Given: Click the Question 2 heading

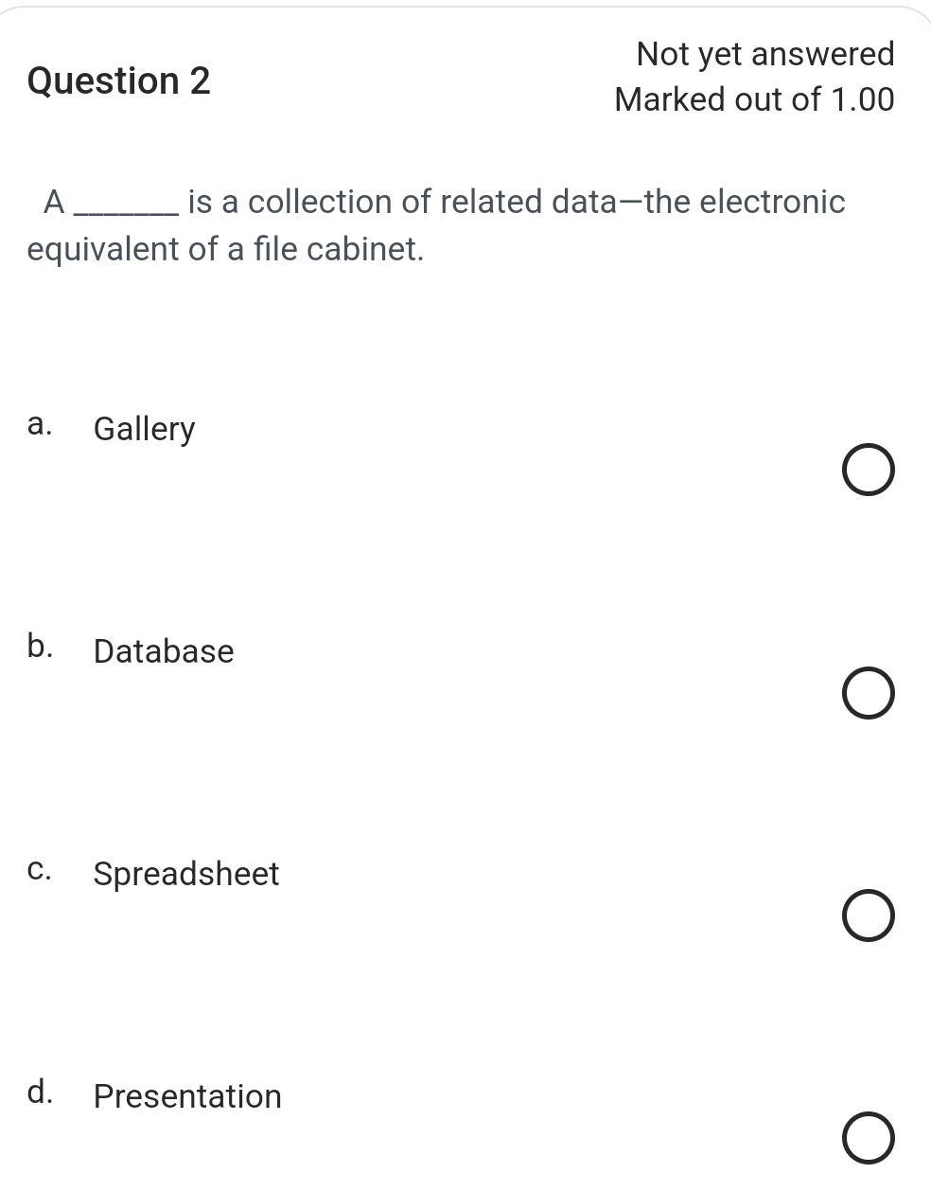Looking at the screenshot, I should click(118, 81).
